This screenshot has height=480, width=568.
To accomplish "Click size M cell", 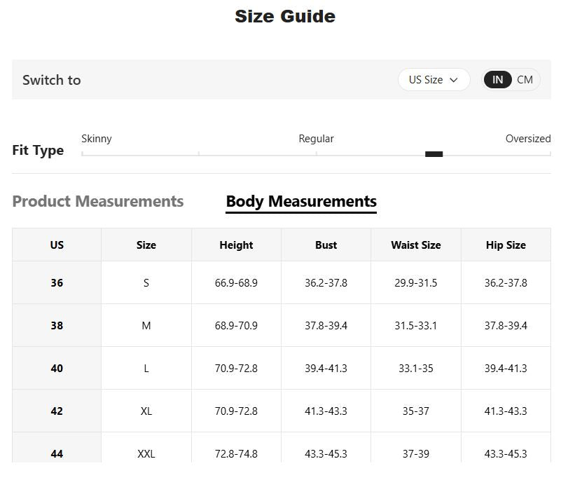I will click(x=146, y=326).
